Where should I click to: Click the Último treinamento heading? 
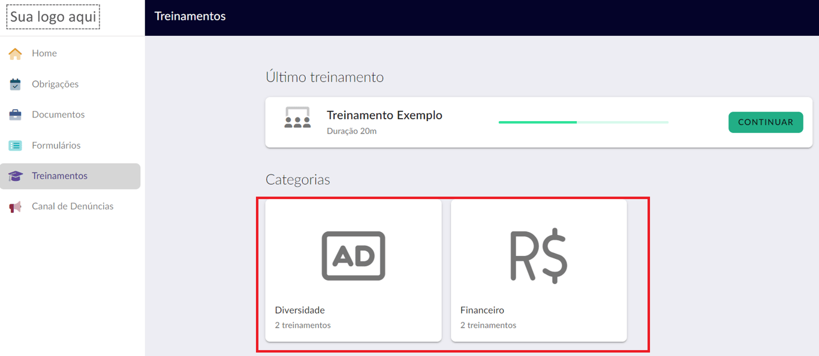(324, 77)
